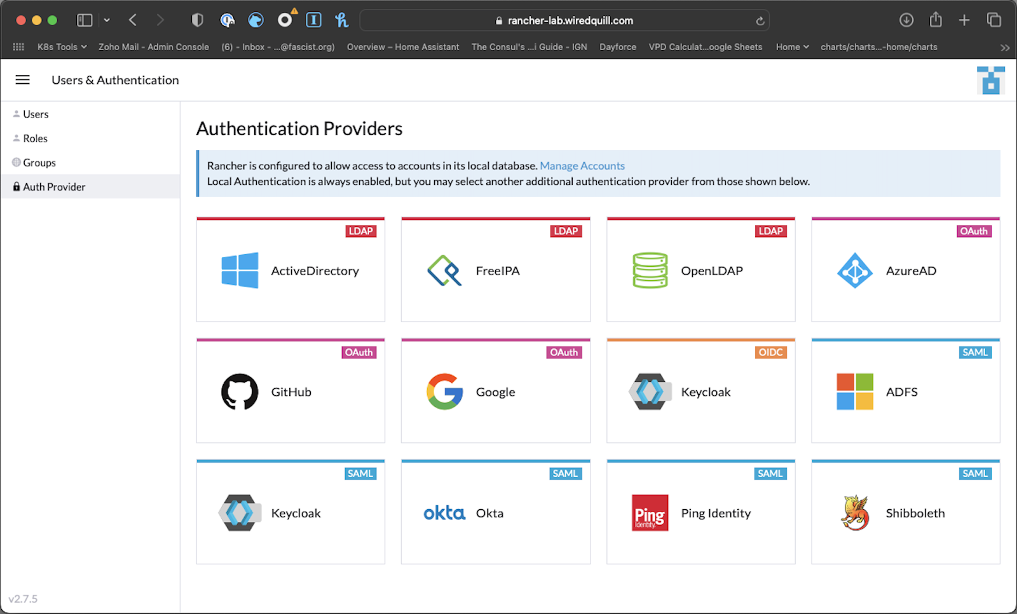Click the Ping Identity red logo
1017x614 pixels.
(x=650, y=513)
